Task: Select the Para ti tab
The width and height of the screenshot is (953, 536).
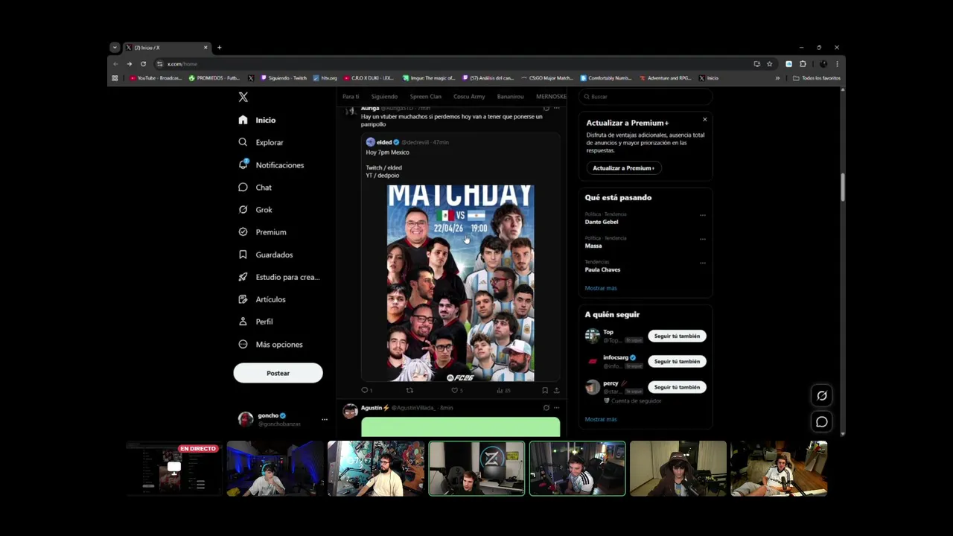Action: tap(351, 97)
